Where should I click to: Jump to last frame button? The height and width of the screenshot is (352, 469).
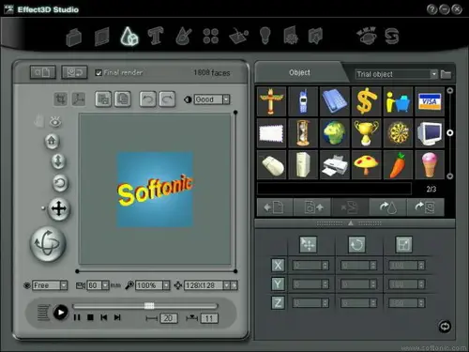click(x=117, y=317)
